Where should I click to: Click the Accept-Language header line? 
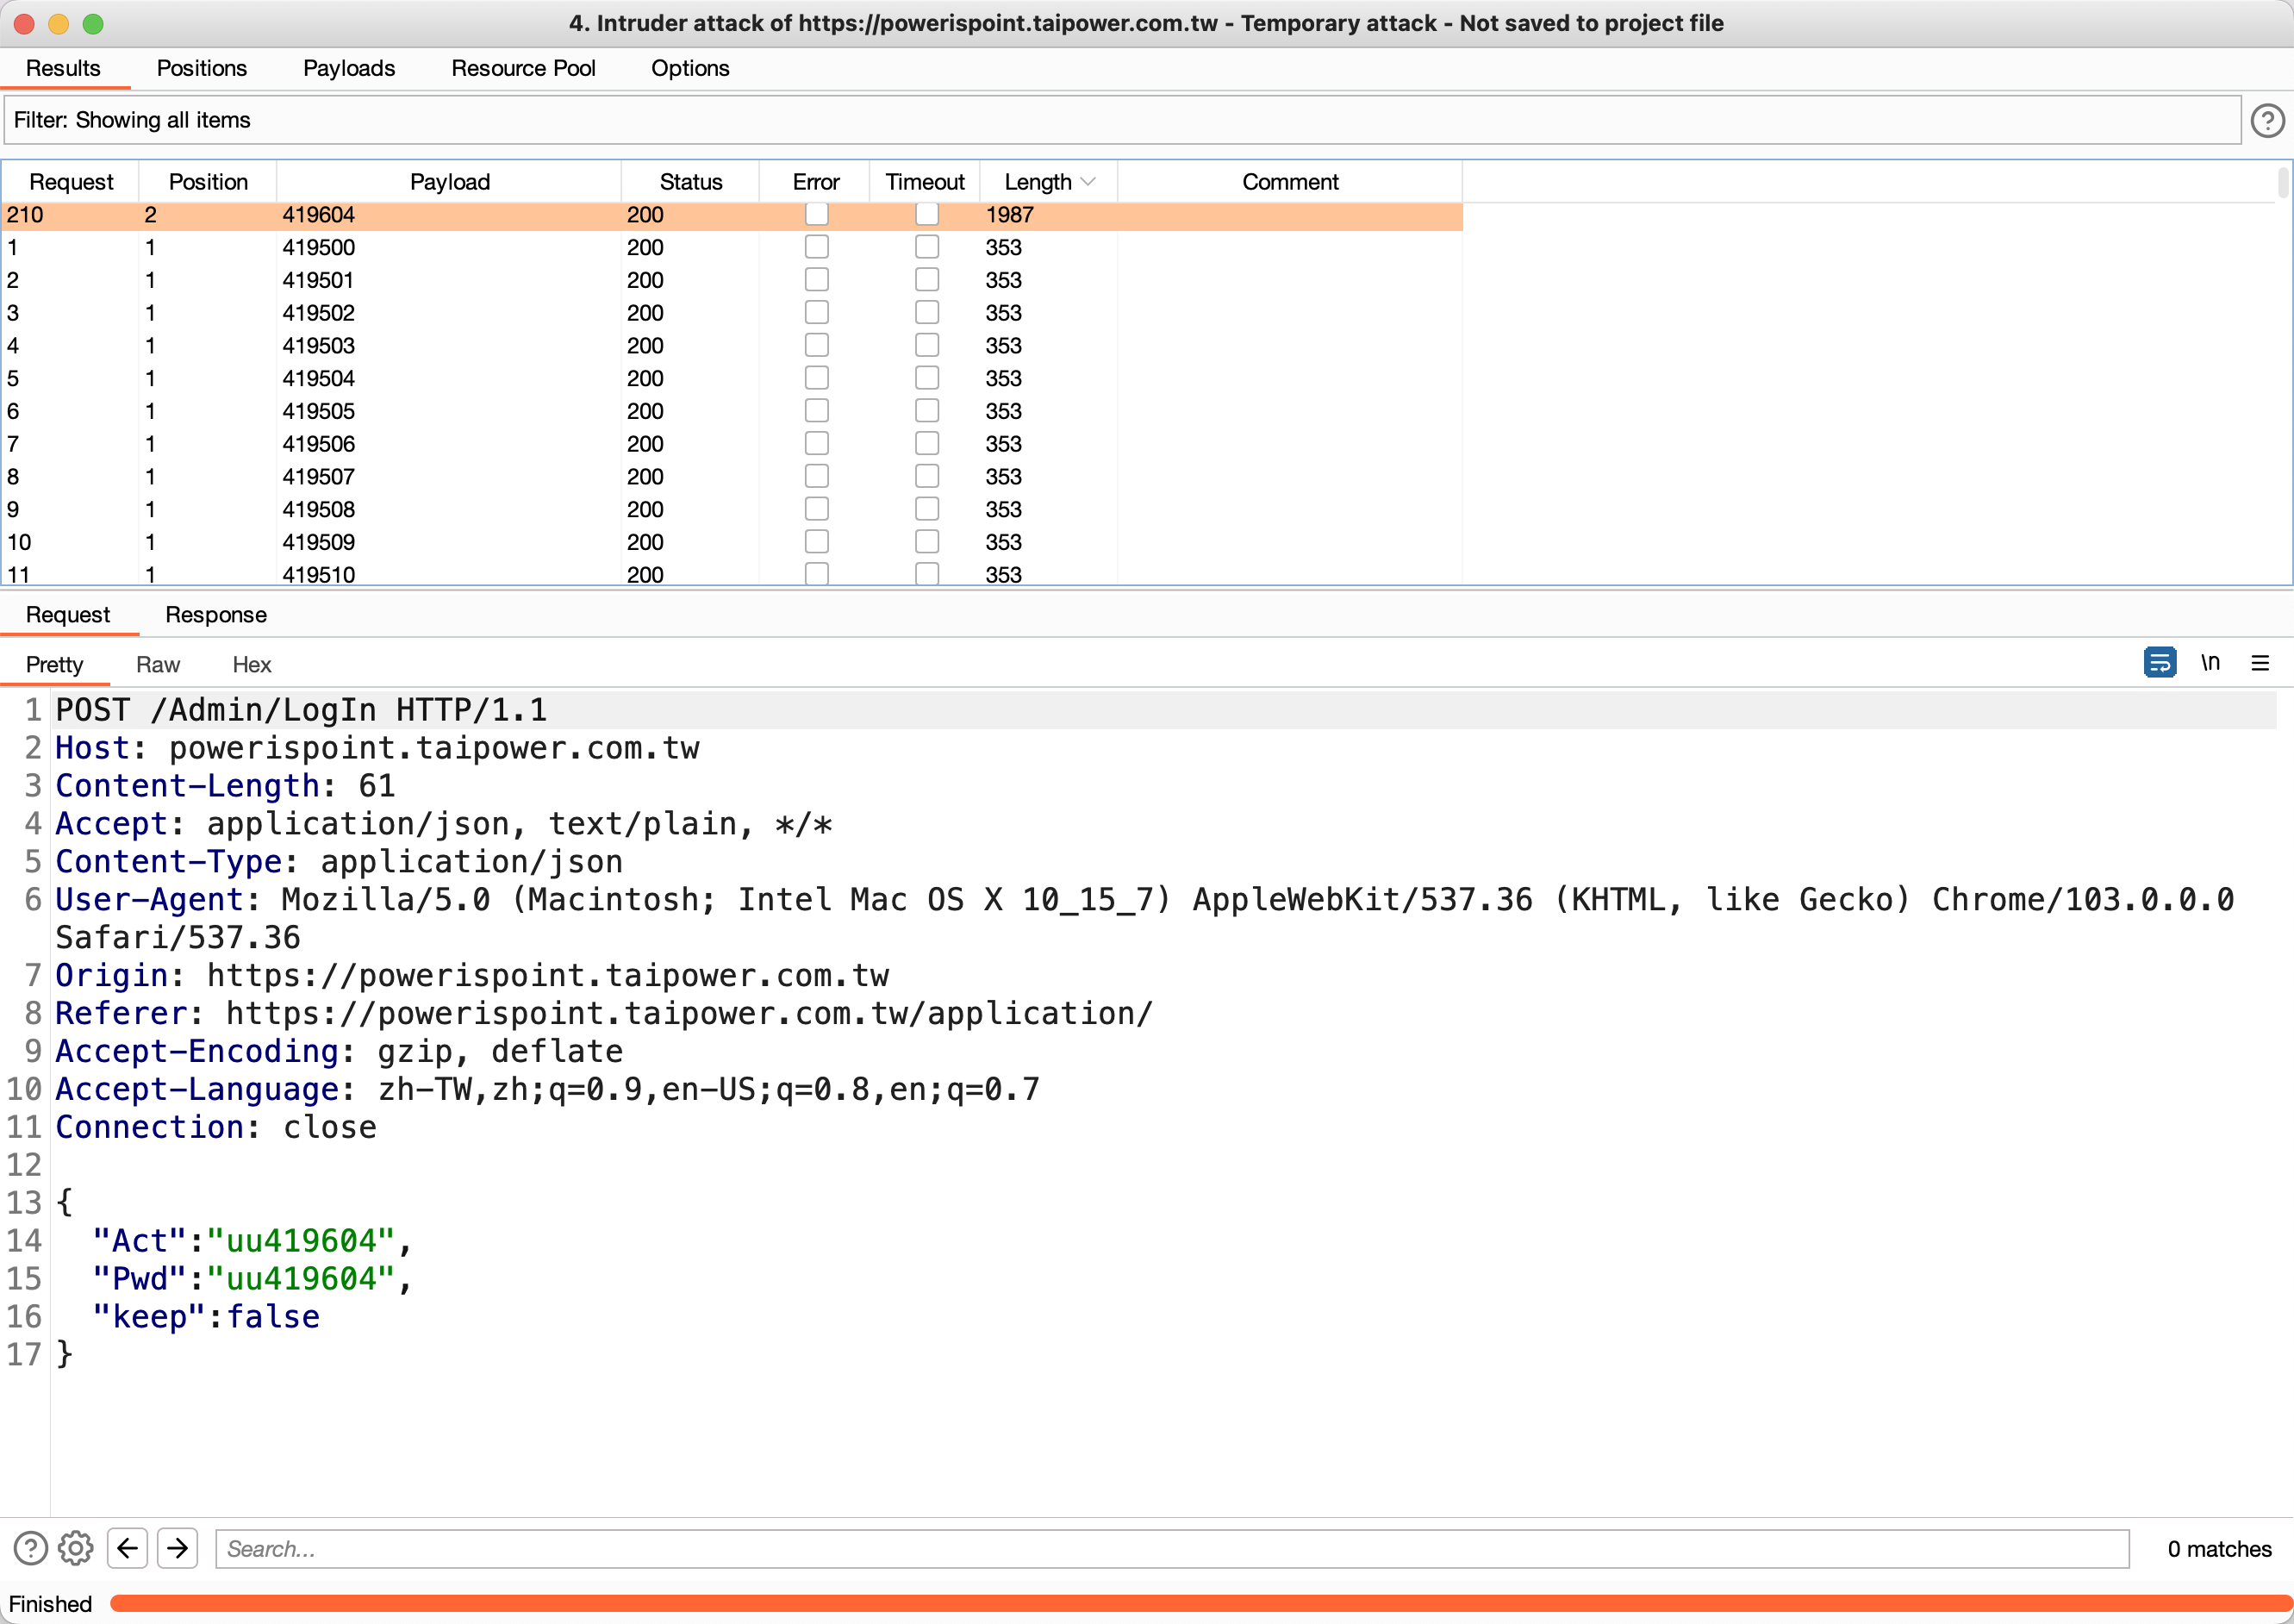548,1089
